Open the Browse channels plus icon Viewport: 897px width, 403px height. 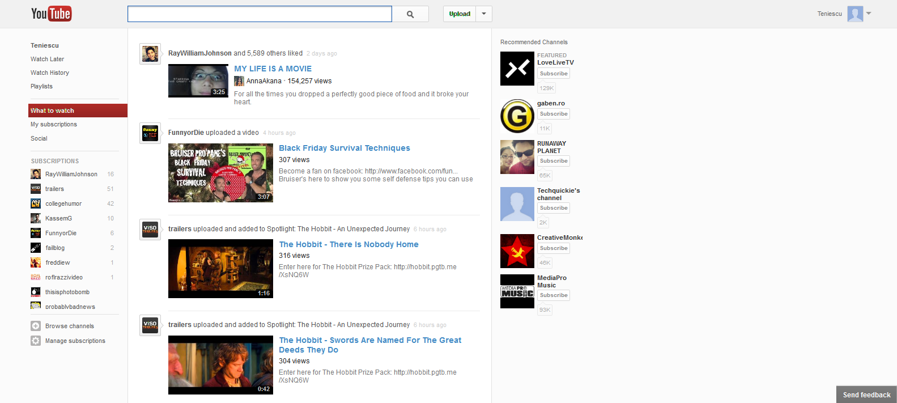point(36,326)
